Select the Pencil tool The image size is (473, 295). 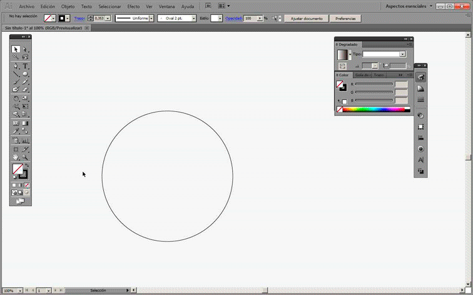pos(25,82)
